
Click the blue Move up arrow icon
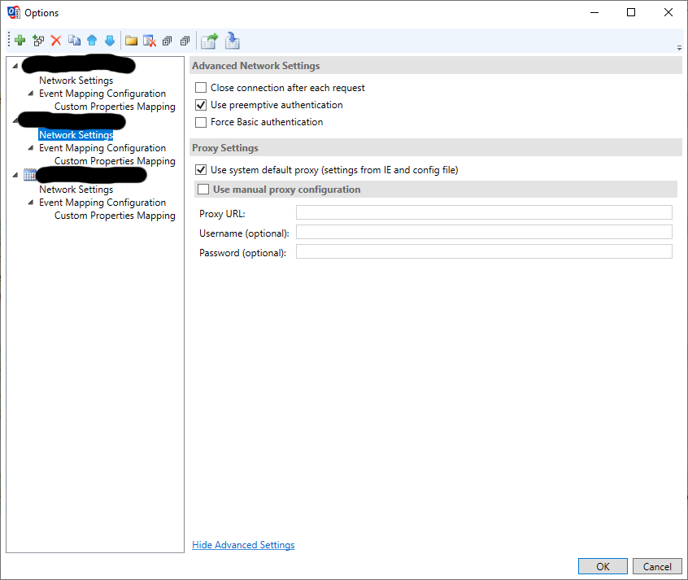tap(92, 41)
